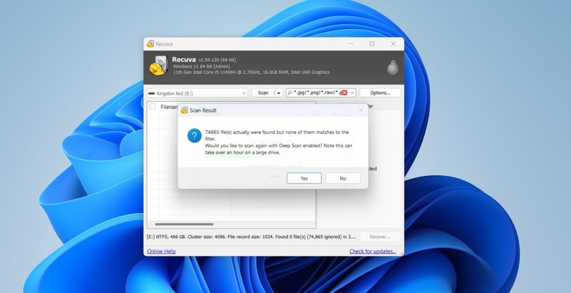Viewport: 571px width, 293px height.
Task: Click the version text v1.54.120 (64-bit)
Action: pyautogui.click(x=217, y=60)
